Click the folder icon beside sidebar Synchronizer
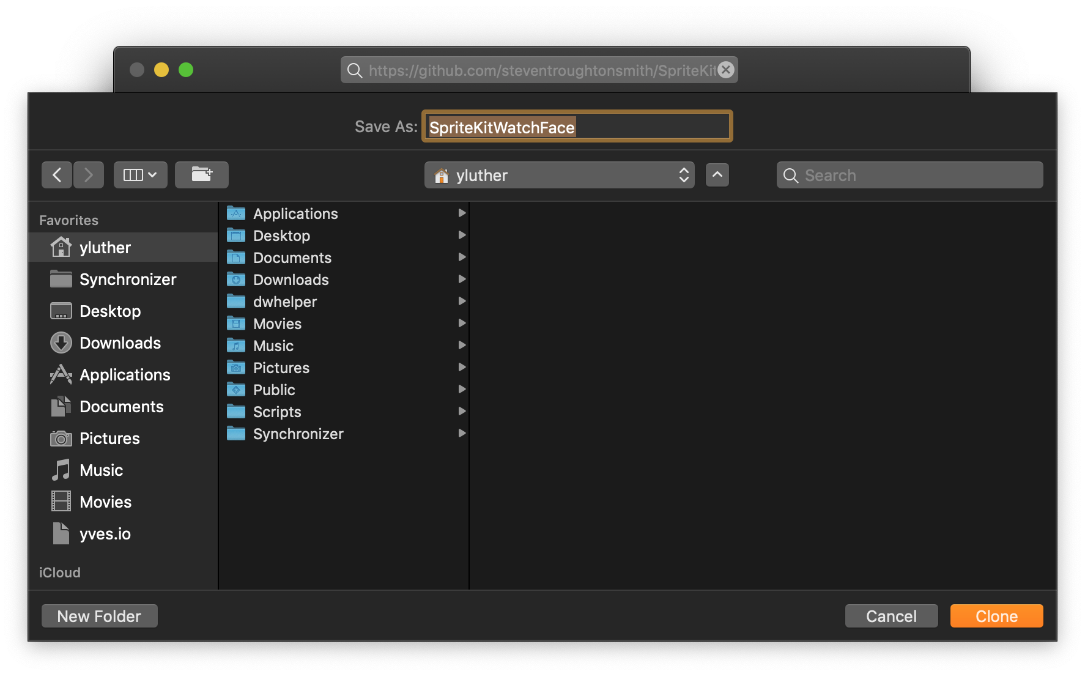 coord(61,279)
